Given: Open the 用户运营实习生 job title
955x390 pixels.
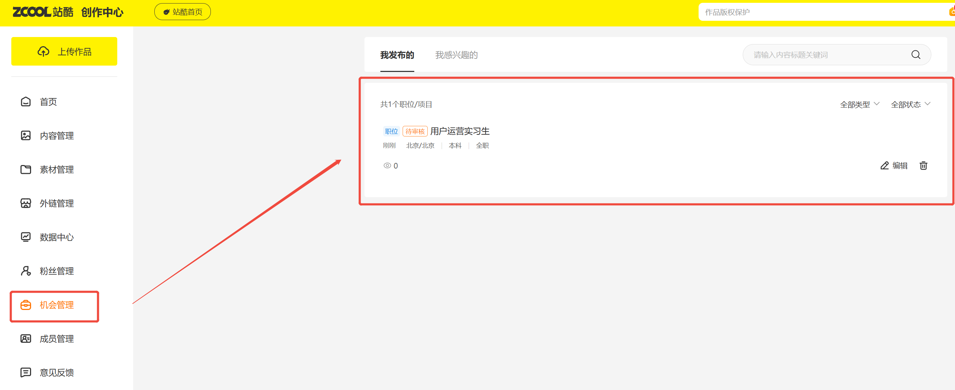Looking at the screenshot, I should (x=460, y=131).
